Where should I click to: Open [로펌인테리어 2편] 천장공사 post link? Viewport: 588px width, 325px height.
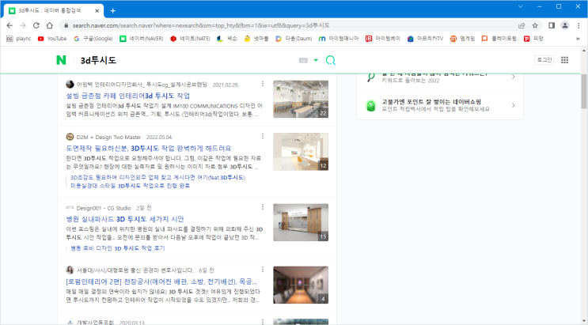(161, 282)
